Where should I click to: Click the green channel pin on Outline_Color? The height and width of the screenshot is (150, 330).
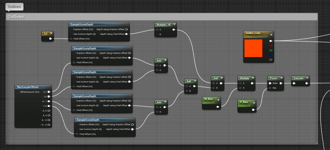(271, 50)
